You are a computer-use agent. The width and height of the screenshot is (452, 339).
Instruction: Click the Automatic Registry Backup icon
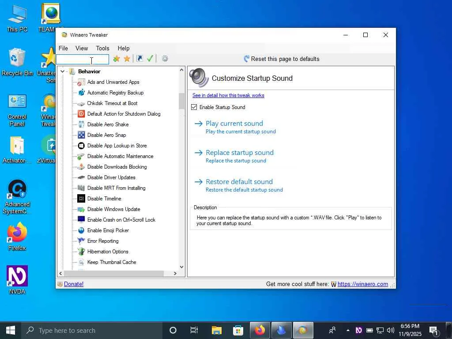click(81, 93)
